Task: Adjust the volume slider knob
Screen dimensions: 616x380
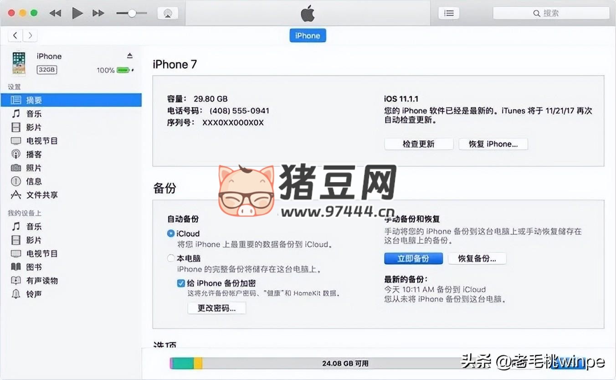Action: click(132, 13)
